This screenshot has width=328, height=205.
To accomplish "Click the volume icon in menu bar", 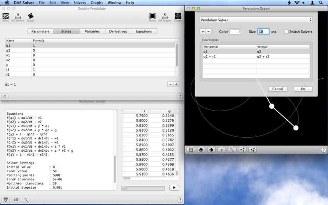I will pyautogui.click(x=303, y=3).
